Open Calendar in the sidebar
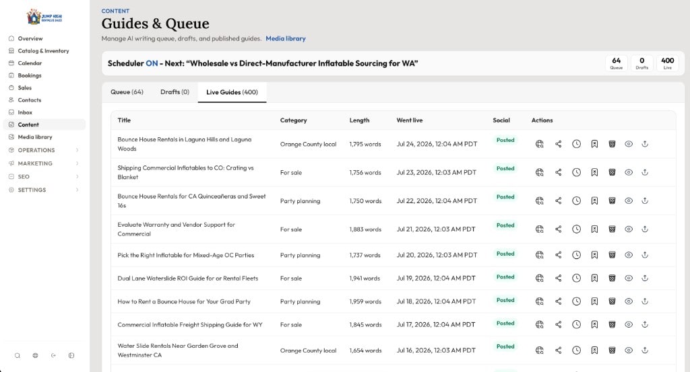Image resolution: width=690 pixels, height=372 pixels. click(x=44, y=63)
